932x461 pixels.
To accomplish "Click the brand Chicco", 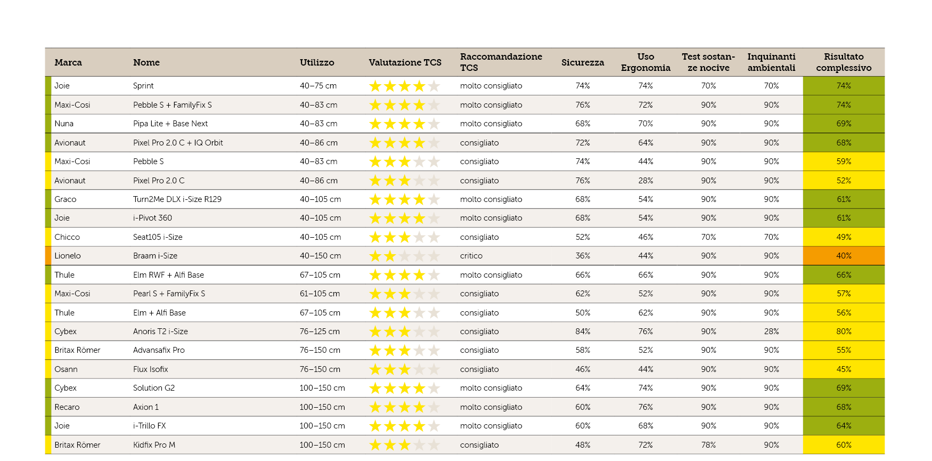I will pos(67,237).
